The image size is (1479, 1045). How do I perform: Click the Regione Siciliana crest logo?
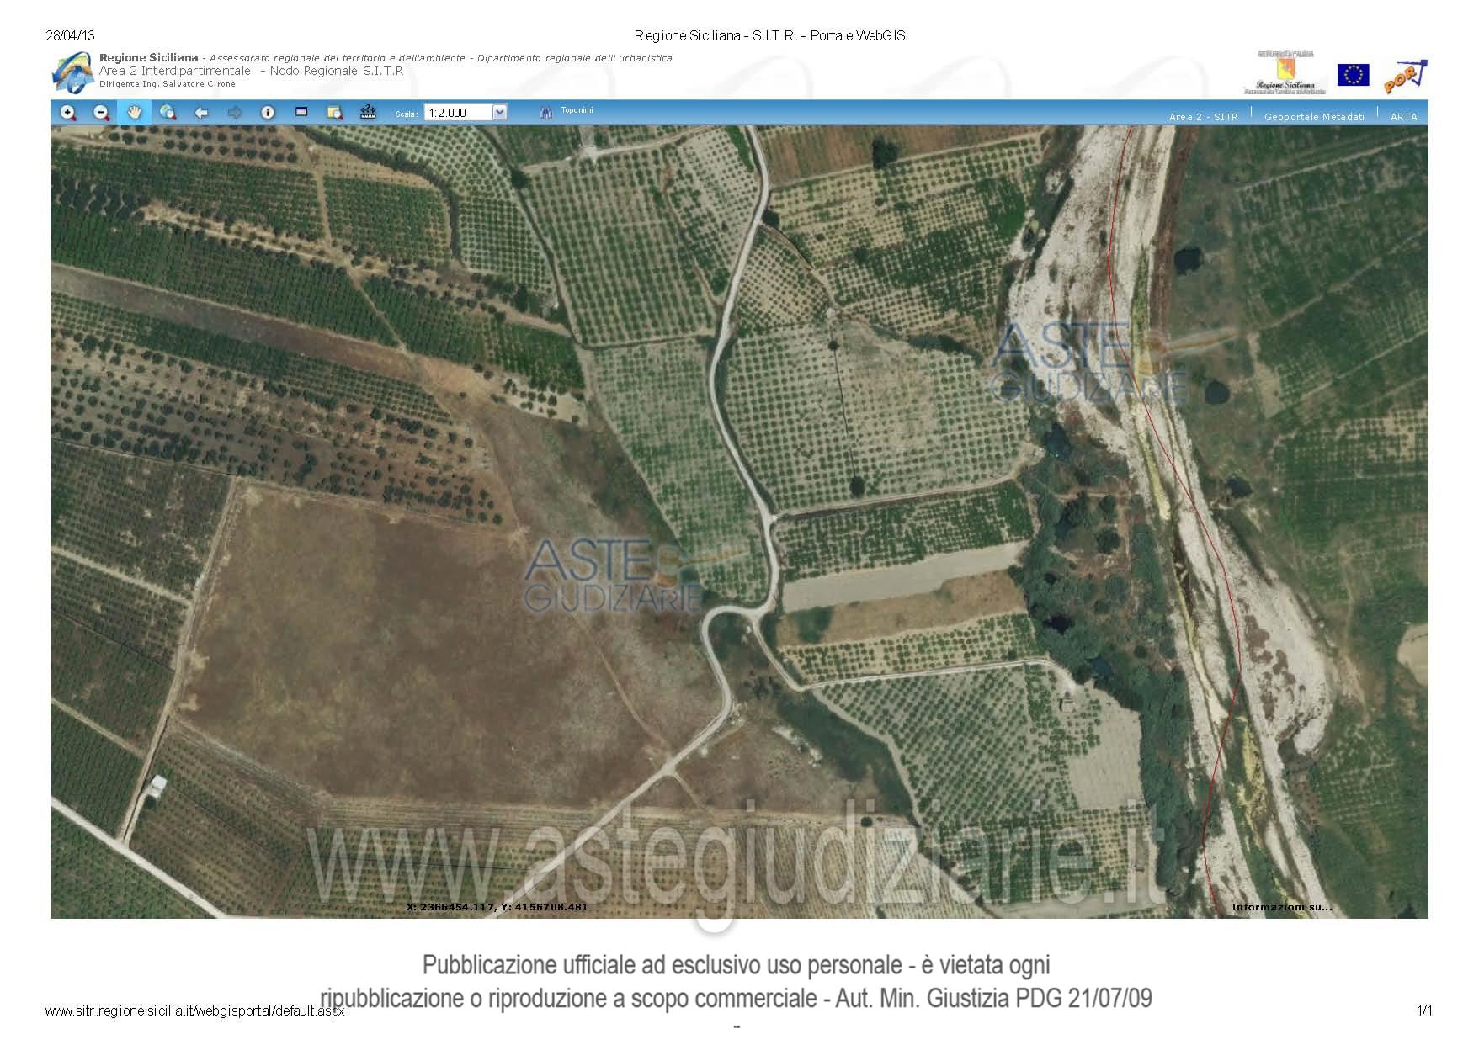[1285, 73]
